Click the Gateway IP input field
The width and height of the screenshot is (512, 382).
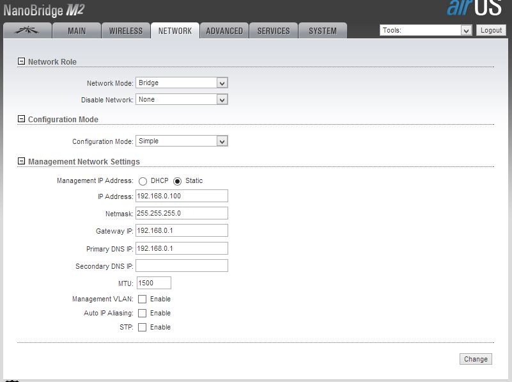point(182,231)
